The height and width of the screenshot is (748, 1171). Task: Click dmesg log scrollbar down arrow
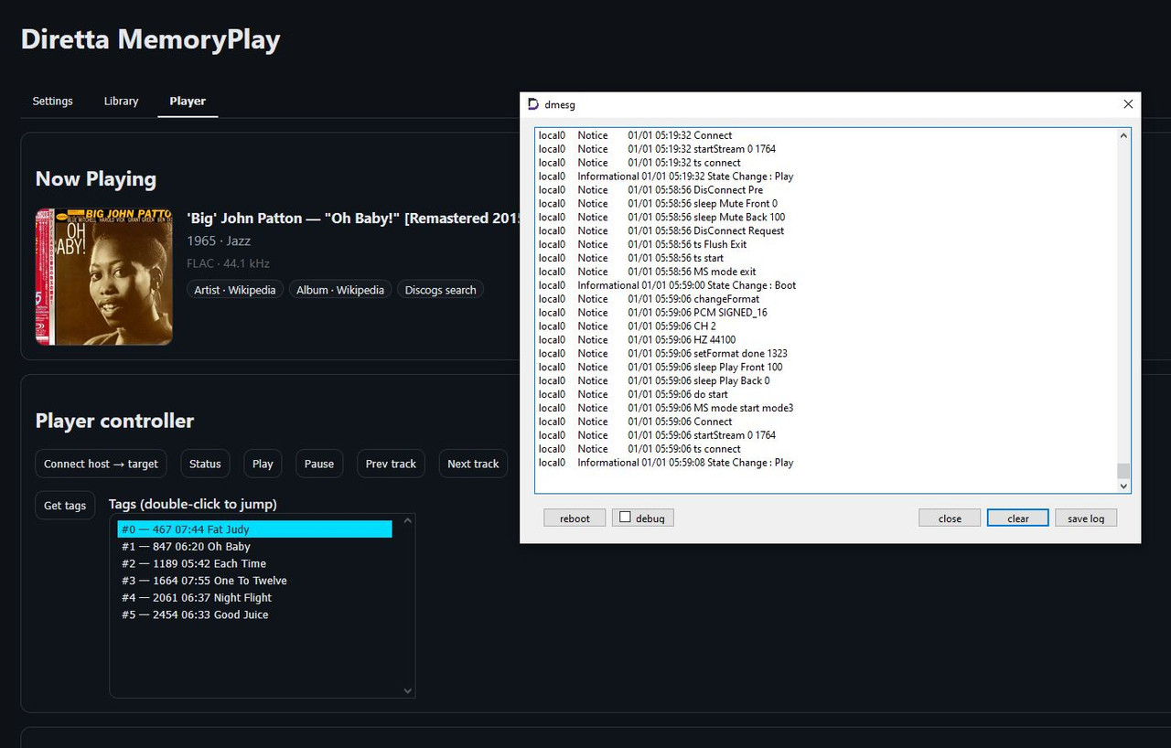[x=1123, y=486]
